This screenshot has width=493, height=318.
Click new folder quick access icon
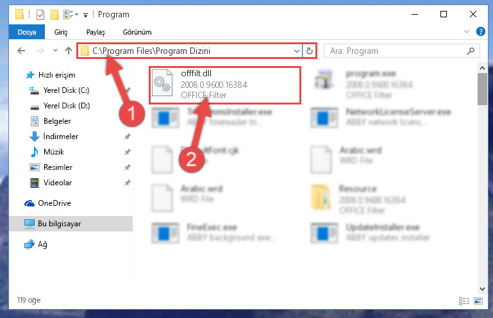click(54, 15)
